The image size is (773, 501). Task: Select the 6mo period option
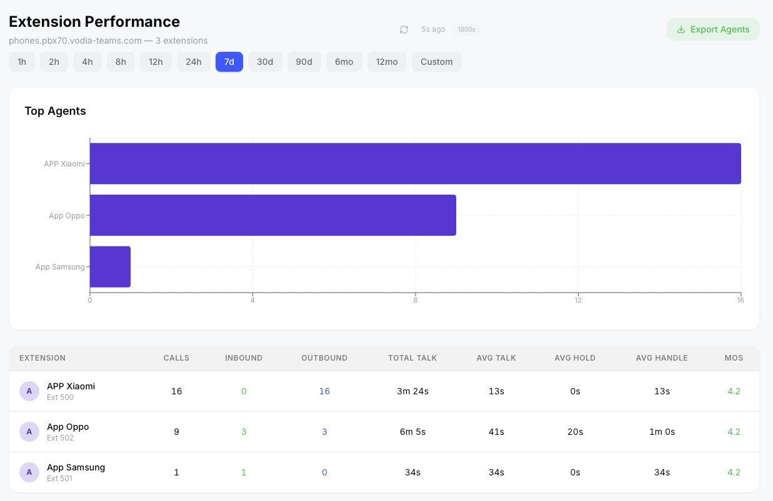pyautogui.click(x=344, y=62)
